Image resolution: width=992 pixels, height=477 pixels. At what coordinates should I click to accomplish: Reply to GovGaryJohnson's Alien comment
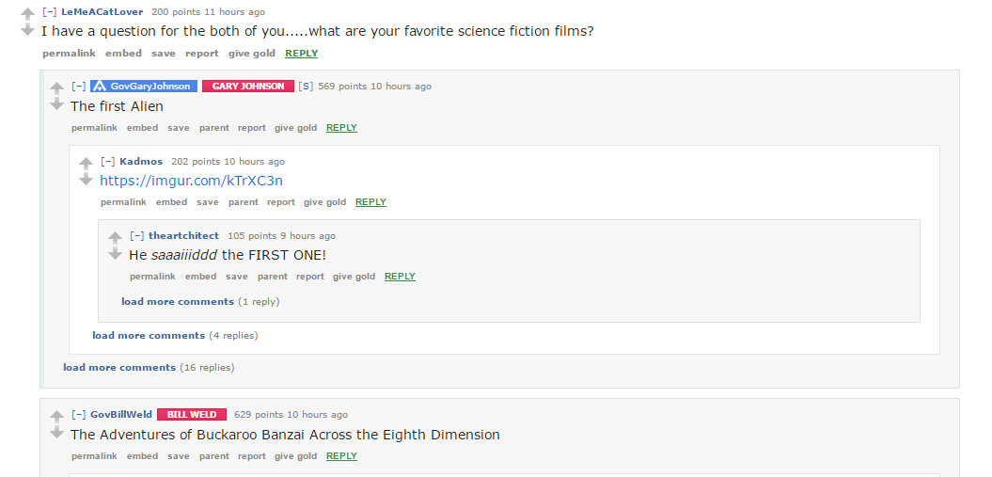[341, 128]
